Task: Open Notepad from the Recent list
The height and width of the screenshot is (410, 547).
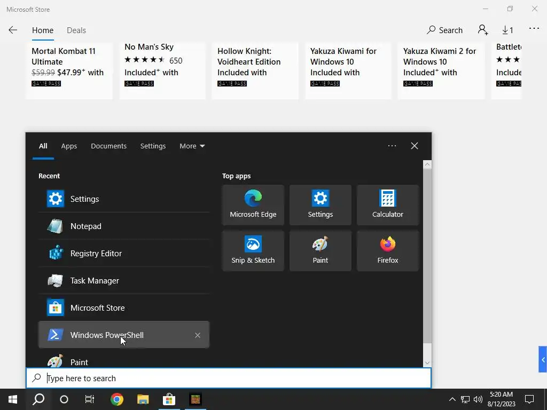Action: [124, 226]
